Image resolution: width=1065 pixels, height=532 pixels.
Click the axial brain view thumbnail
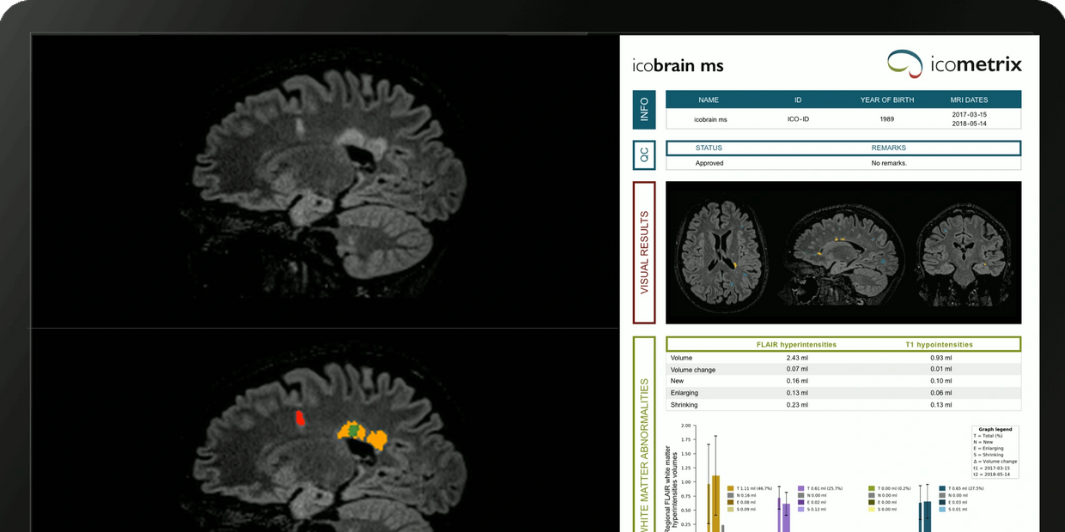721,253
